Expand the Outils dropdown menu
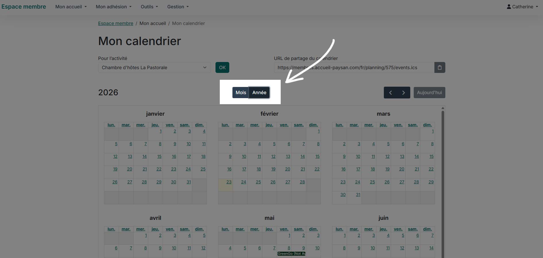543x258 pixels. pyautogui.click(x=149, y=7)
